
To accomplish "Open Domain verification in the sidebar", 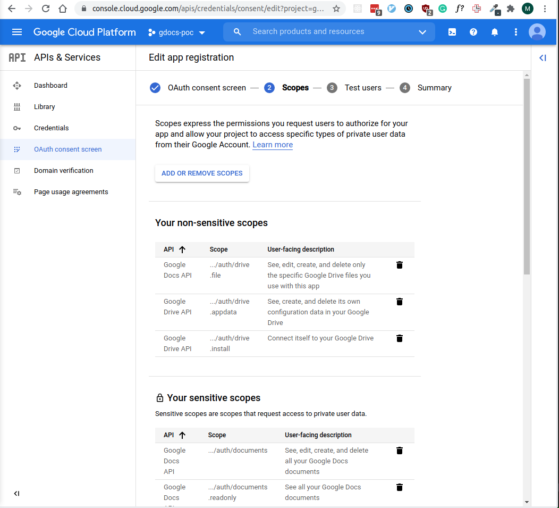I will (x=63, y=171).
